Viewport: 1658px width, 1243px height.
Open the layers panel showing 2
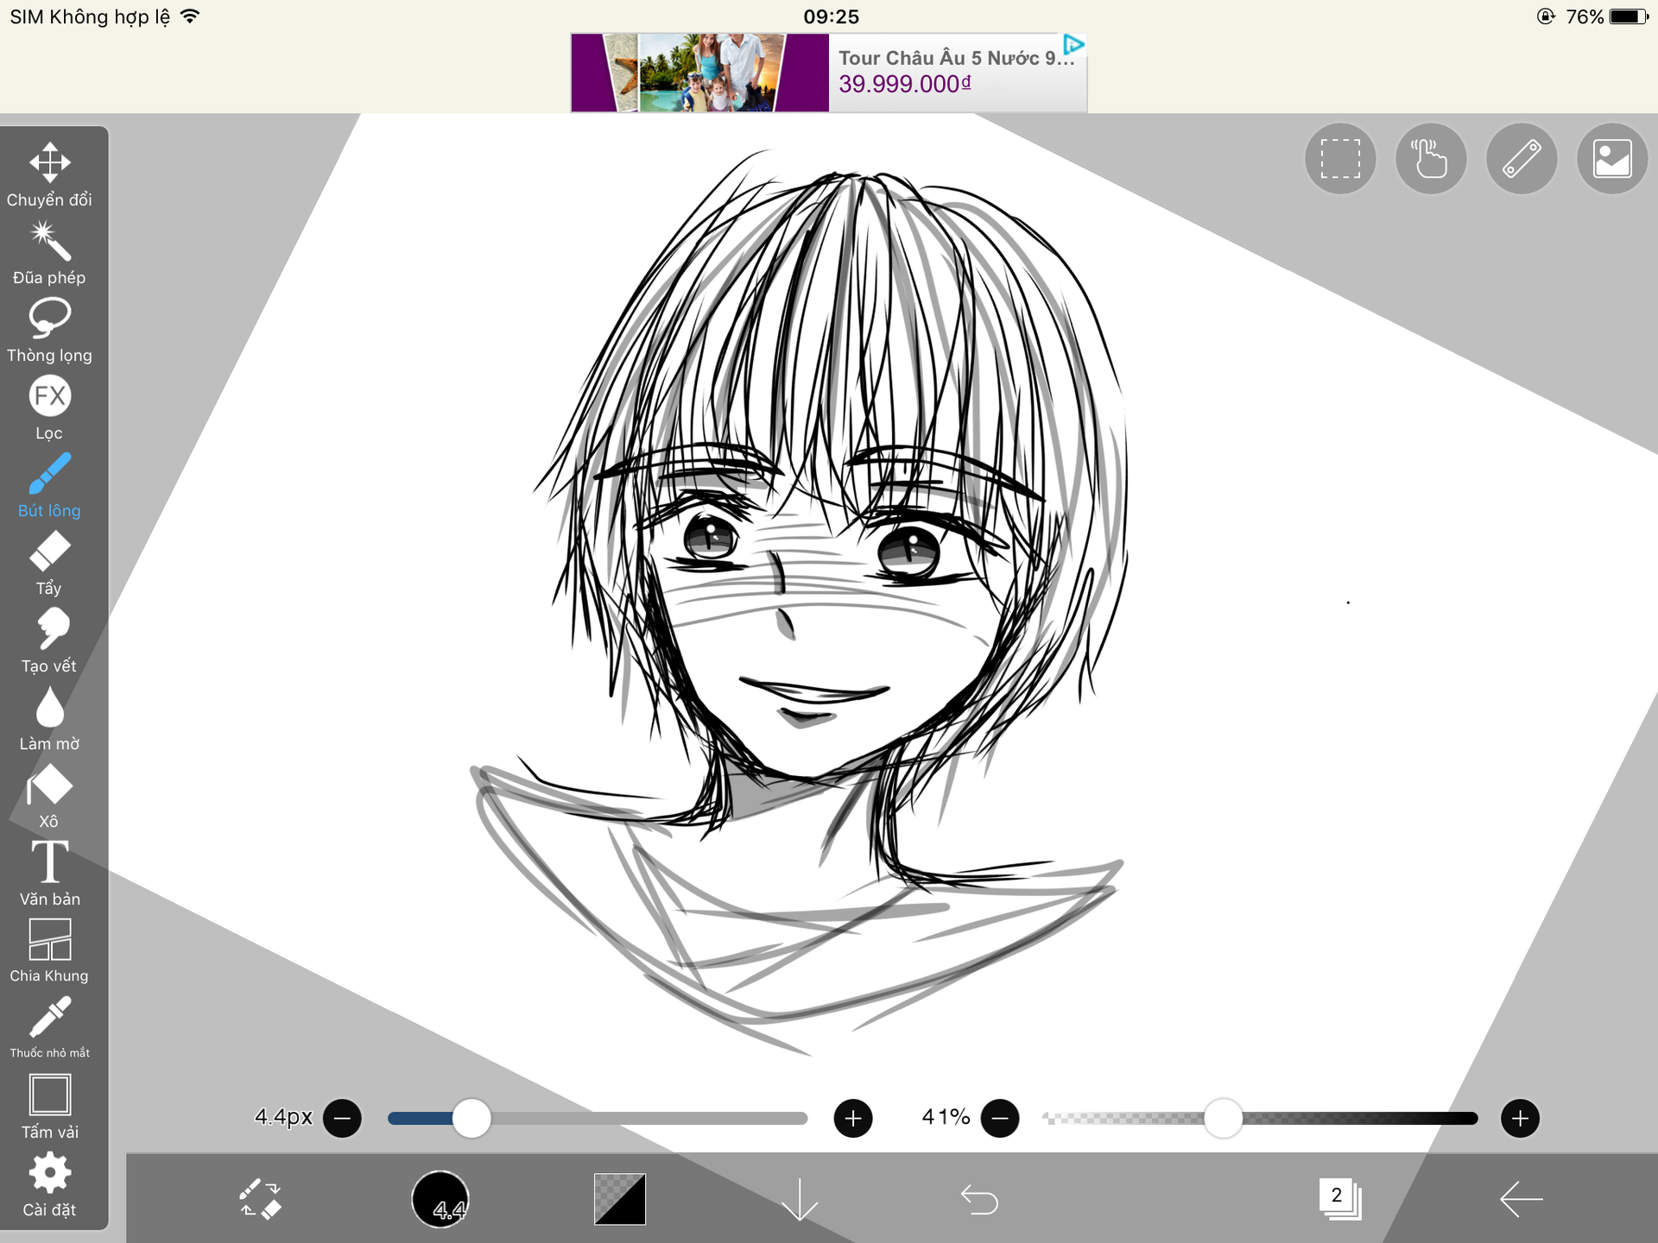1339,1199
